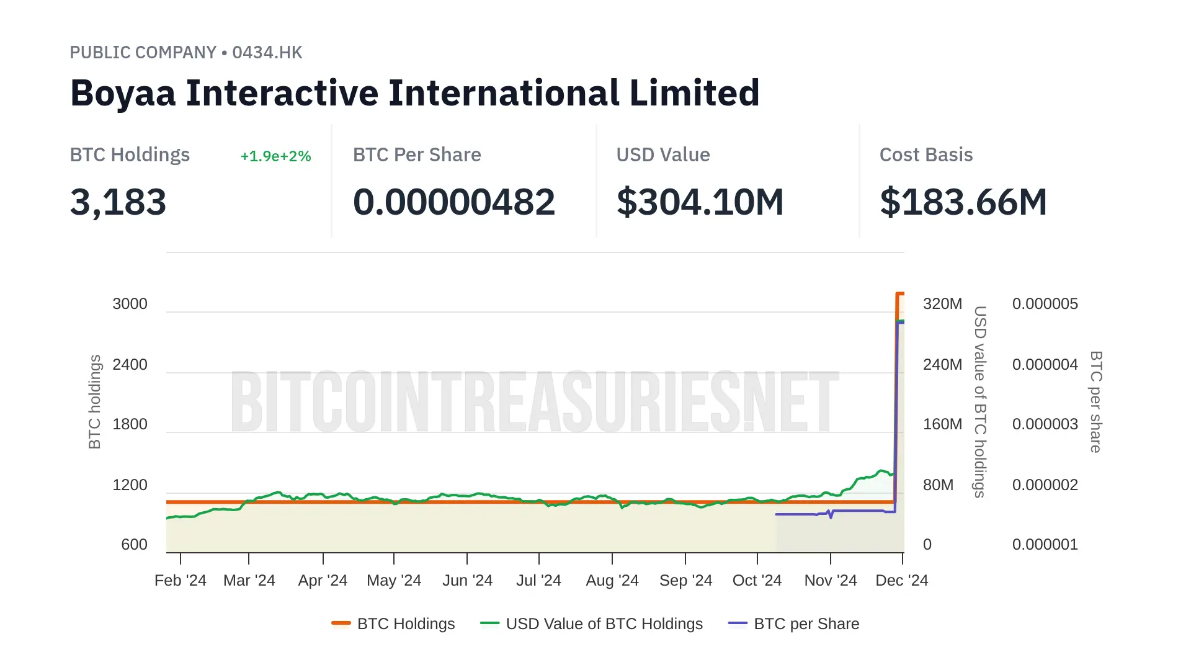Click the green USD Value legend swatch

[490, 623]
